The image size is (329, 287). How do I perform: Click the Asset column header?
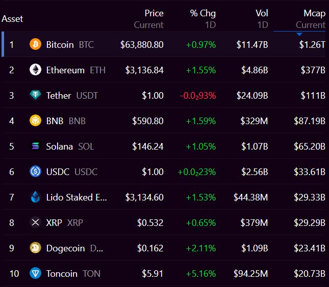pos(12,19)
